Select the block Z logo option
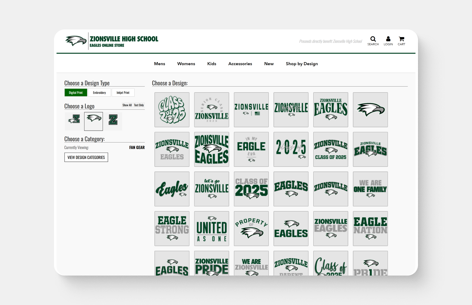 pos(113,121)
